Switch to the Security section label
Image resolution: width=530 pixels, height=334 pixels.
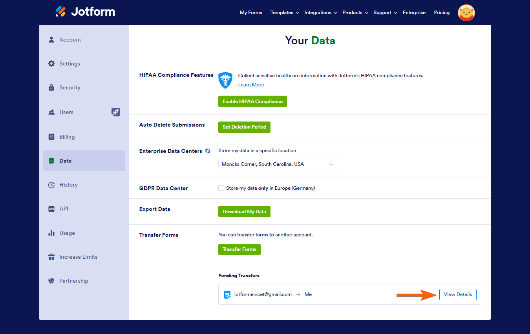pos(70,87)
